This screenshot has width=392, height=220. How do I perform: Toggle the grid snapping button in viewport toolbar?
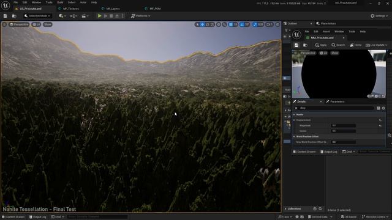pos(233,24)
